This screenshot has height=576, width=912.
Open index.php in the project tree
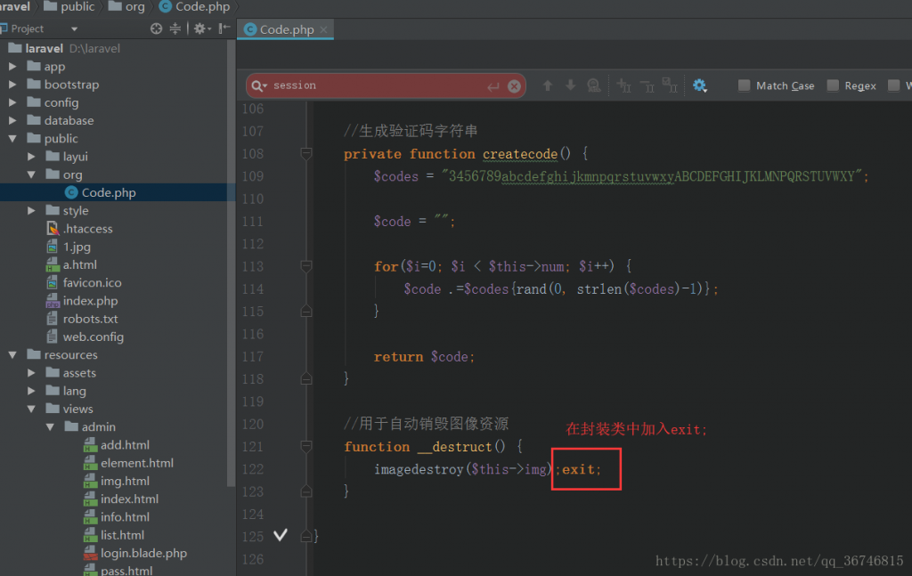tap(90, 301)
